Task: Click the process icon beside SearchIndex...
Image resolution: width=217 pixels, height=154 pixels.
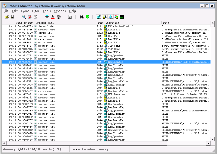Action: (x=36, y=26)
